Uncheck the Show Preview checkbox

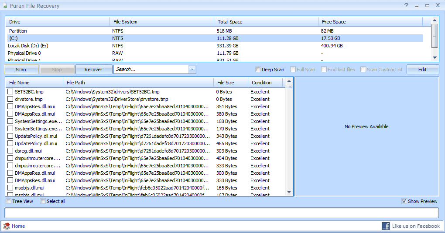(x=404, y=201)
